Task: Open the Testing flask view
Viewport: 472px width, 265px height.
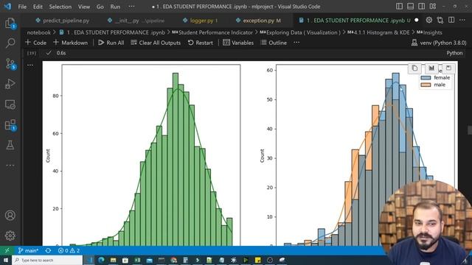Action: tap(10, 145)
